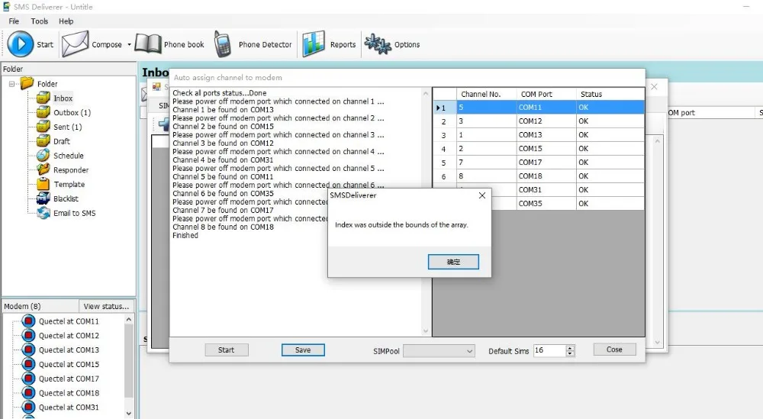
Task: Select the COM17 table cell
Action: [546, 162]
